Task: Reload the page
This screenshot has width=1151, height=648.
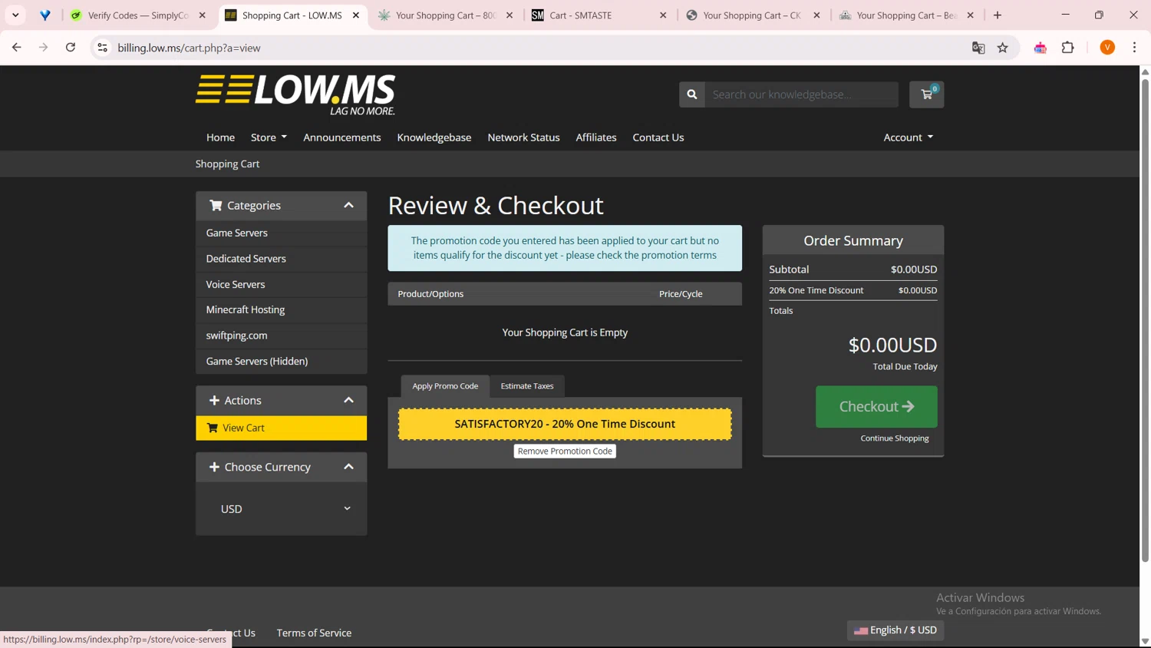Action: point(71,48)
